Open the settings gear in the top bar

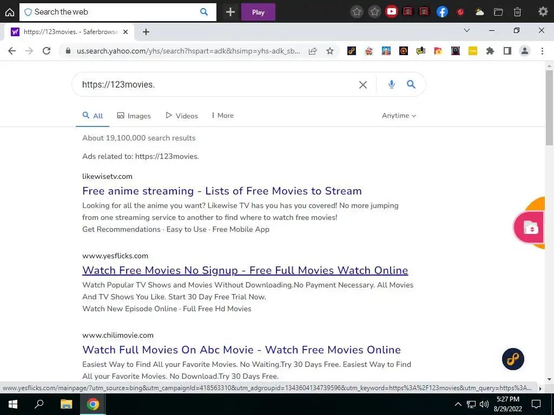coord(543,12)
